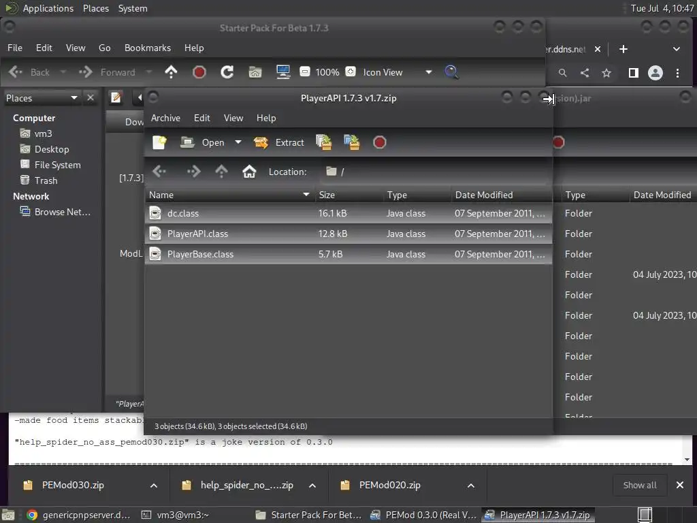Click Stop loading icon in file manager
697x523 pixels.
(x=199, y=72)
